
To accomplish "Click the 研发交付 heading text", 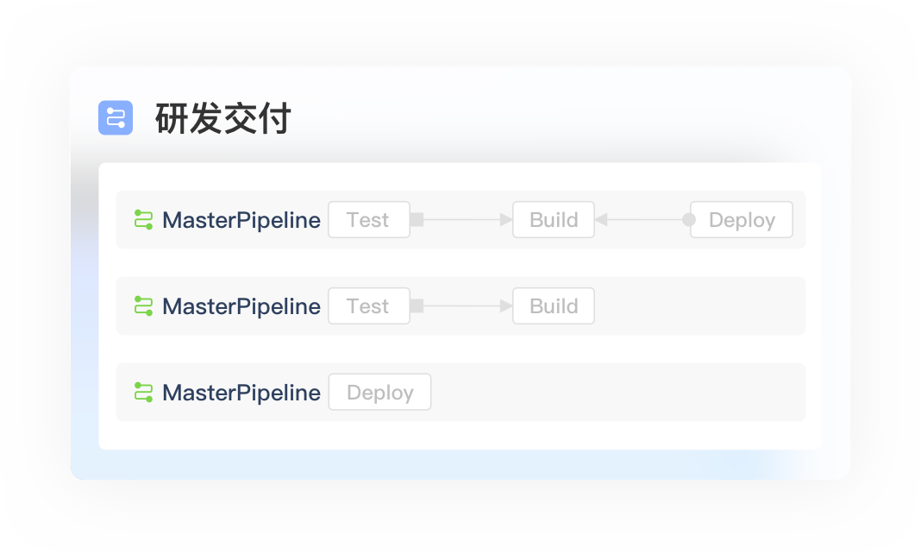I will (223, 118).
